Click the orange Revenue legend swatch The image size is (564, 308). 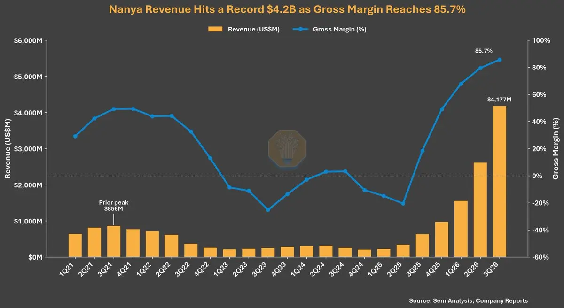pos(215,29)
